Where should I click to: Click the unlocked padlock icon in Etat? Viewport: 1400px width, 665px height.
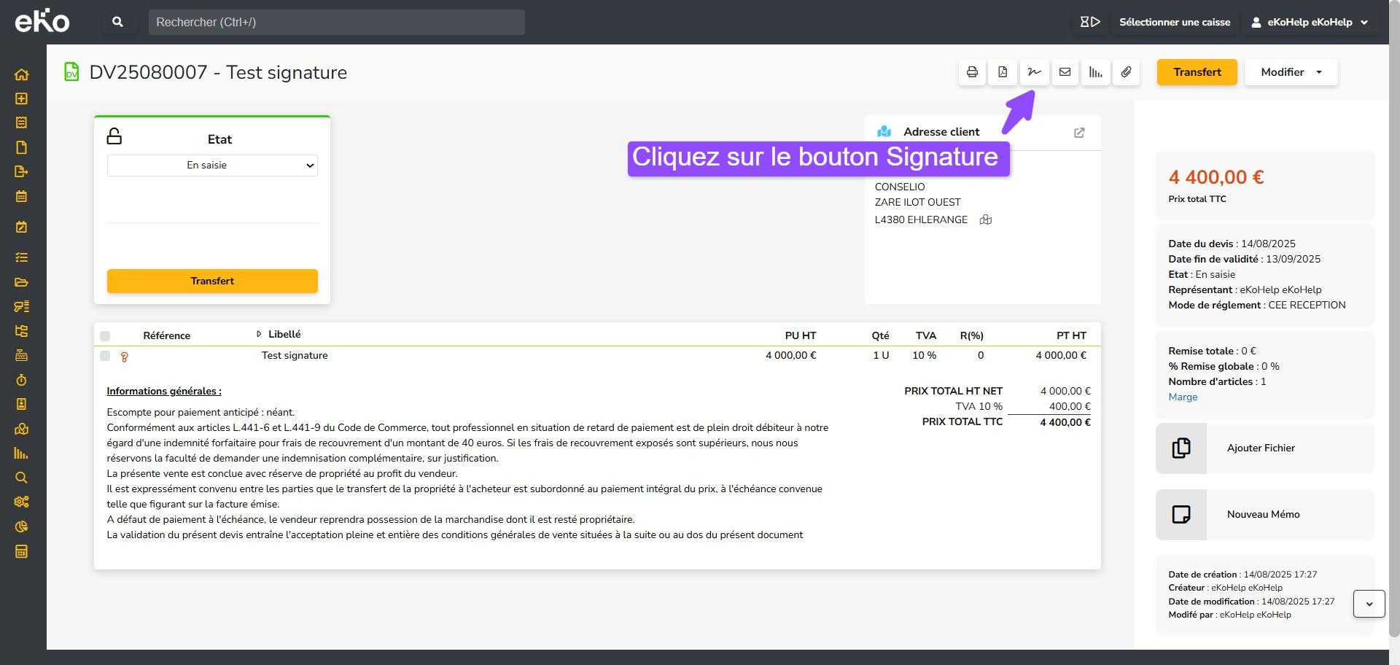[114, 136]
